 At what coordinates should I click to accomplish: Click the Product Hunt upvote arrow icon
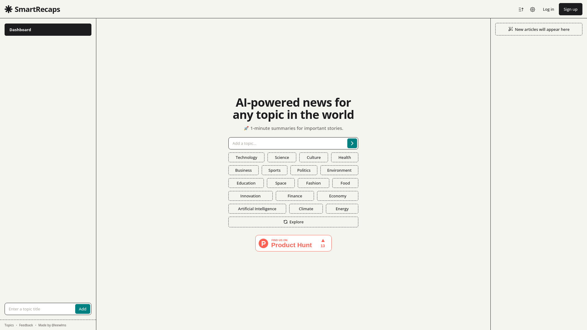click(323, 240)
